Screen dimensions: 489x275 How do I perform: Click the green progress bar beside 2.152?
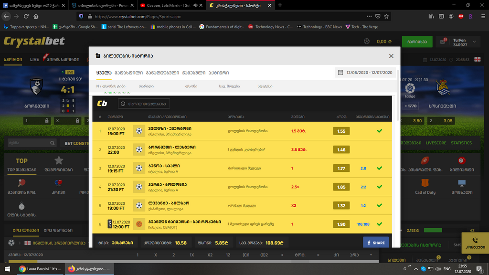click(433, 230)
